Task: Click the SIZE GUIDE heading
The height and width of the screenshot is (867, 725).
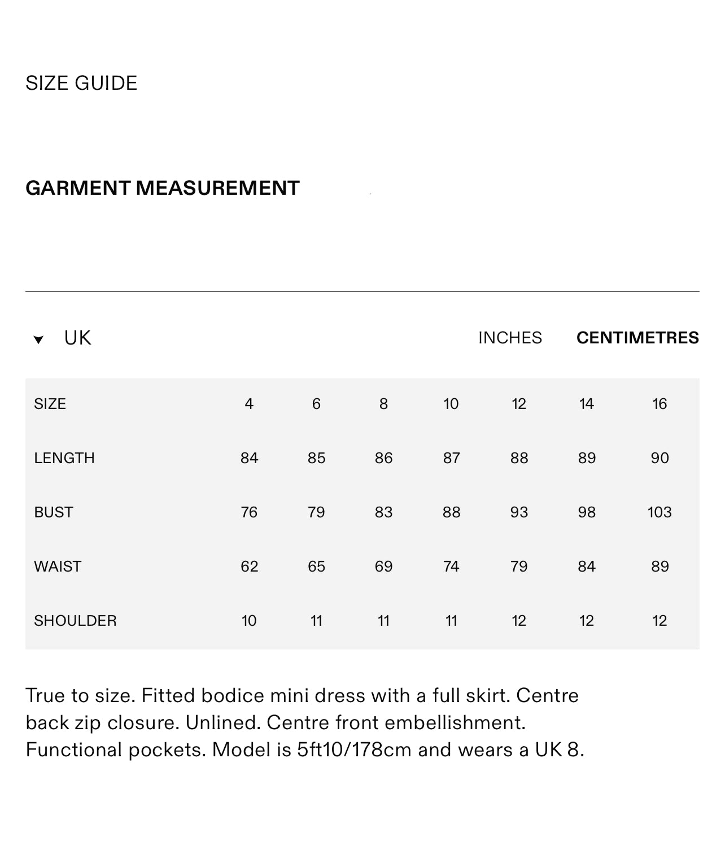Action: [81, 83]
